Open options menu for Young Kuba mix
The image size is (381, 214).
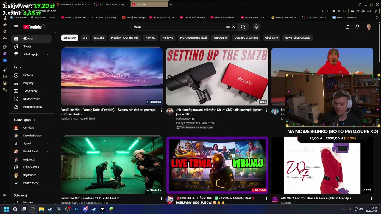[x=161, y=110]
